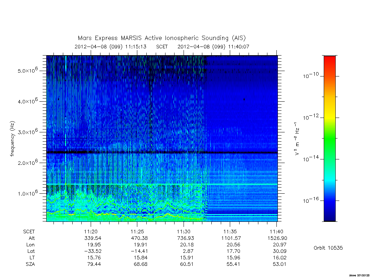370x277 pixels.
Task: Click the yellow band of the color scale bar
Action: point(330,116)
